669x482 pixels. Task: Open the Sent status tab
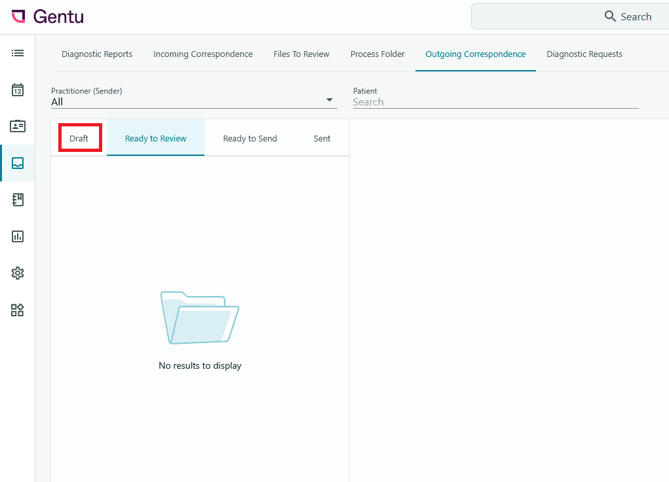[x=322, y=138]
